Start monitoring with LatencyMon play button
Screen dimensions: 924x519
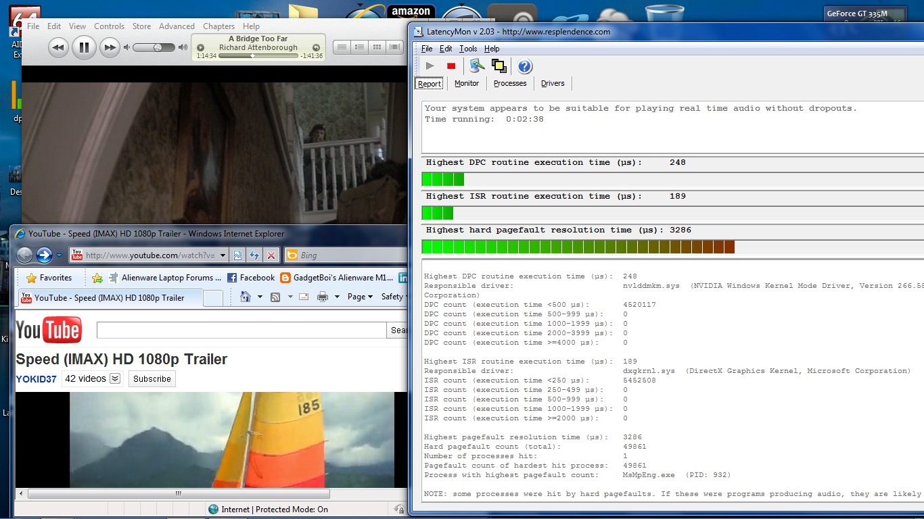coord(430,66)
